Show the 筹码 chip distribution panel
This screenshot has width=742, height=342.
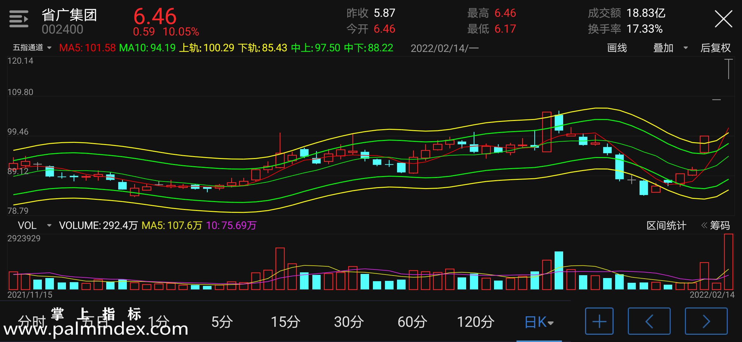coord(716,225)
